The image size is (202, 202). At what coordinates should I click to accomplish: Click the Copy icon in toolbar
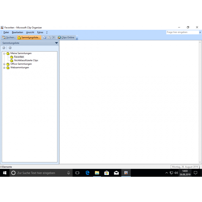point(44,37)
